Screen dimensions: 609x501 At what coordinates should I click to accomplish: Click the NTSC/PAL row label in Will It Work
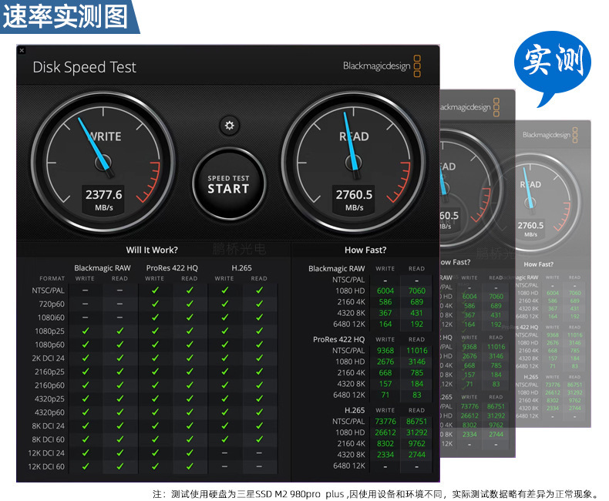point(48,291)
